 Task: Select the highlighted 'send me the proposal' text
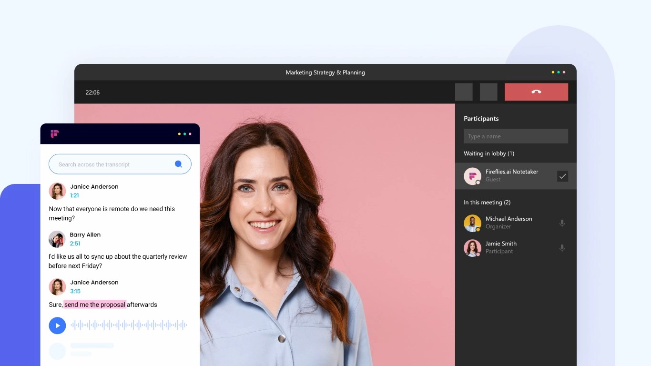click(95, 305)
